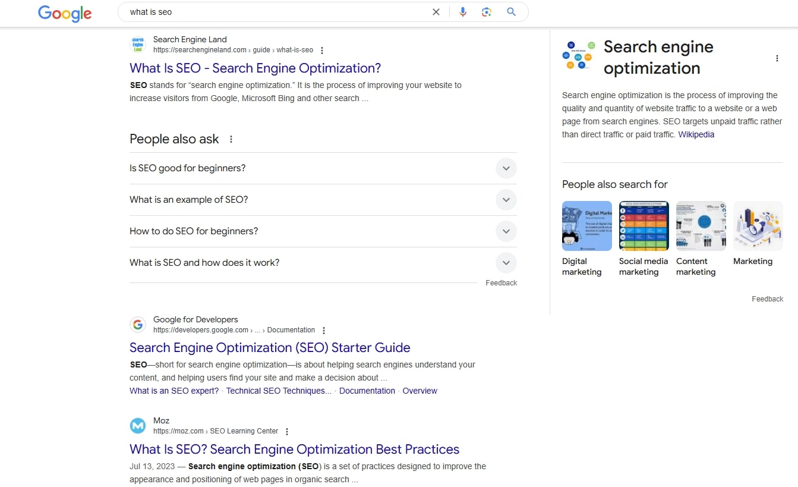Screen dimensions: 798x487
Task: Click 'Content marketing' caption text
Action: [x=696, y=266]
